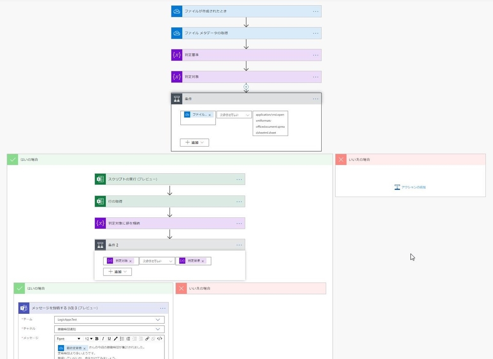Click Excel icon on 行の取得 step

[100, 201]
